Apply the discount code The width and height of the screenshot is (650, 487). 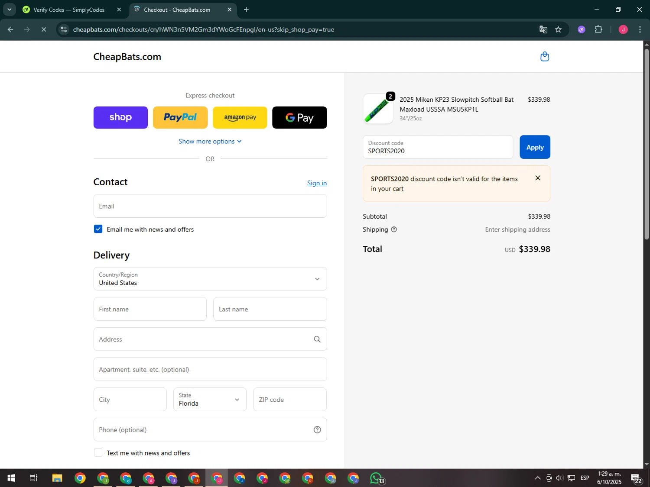pyautogui.click(x=535, y=147)
